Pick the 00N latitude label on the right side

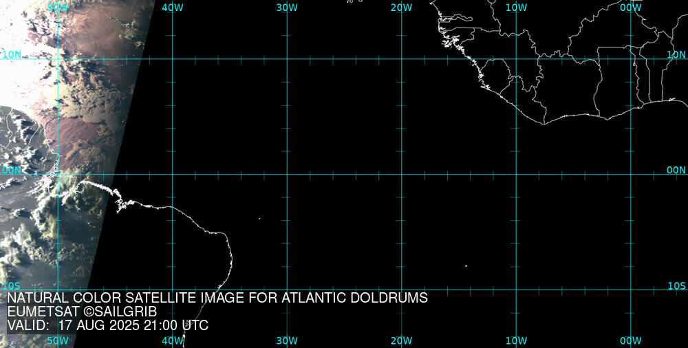(x=676, y=171)
